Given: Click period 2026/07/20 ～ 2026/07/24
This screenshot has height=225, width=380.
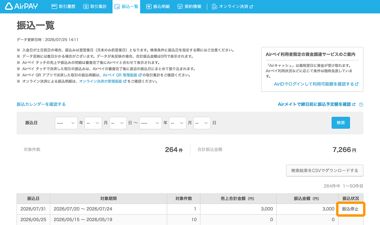Looking at the screenshot, I should point(83,209).
